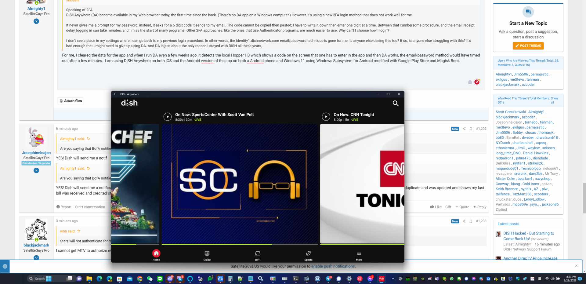The width and height of the screenshot is (586, 284).
Task: Open WeChat from taskbar
Action: 150,279
